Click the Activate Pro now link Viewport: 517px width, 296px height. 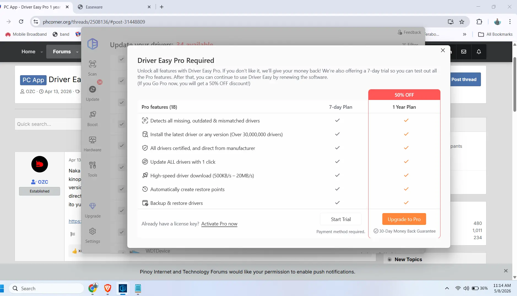[219, 224]
